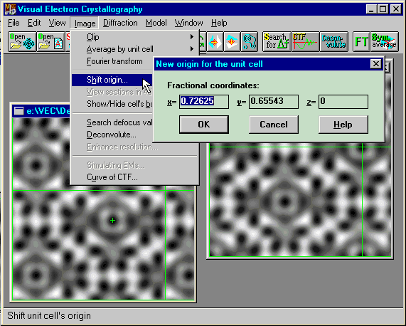Choose Deconvolute... from Image menu

[112, 135]
